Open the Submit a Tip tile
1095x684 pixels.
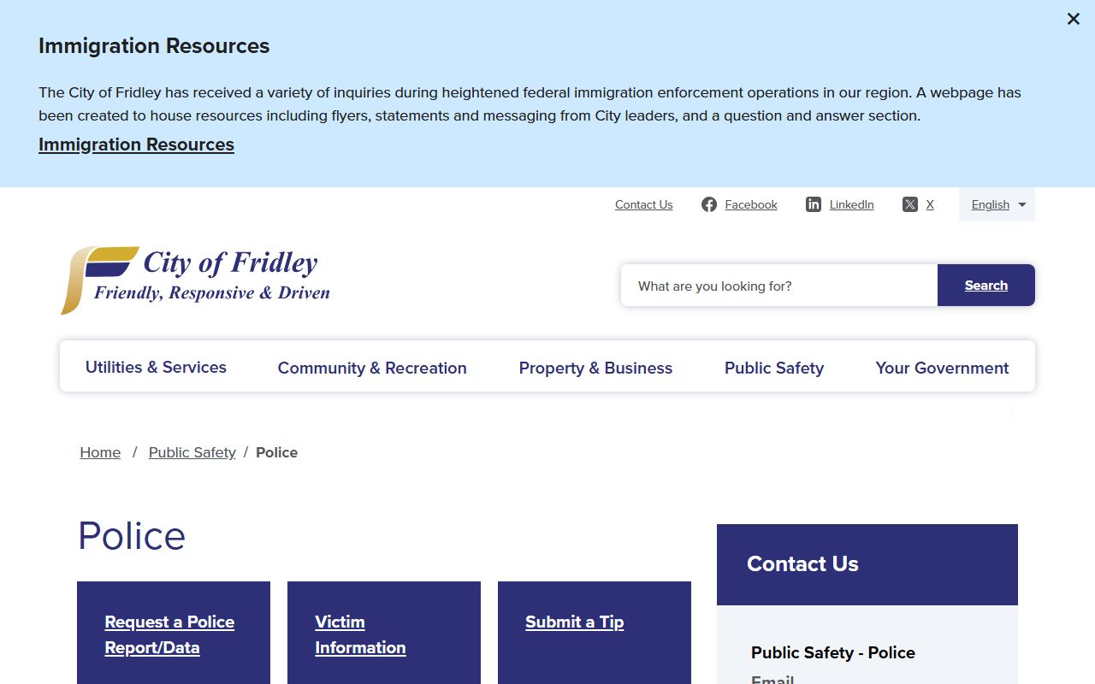[x=595, y=633]
